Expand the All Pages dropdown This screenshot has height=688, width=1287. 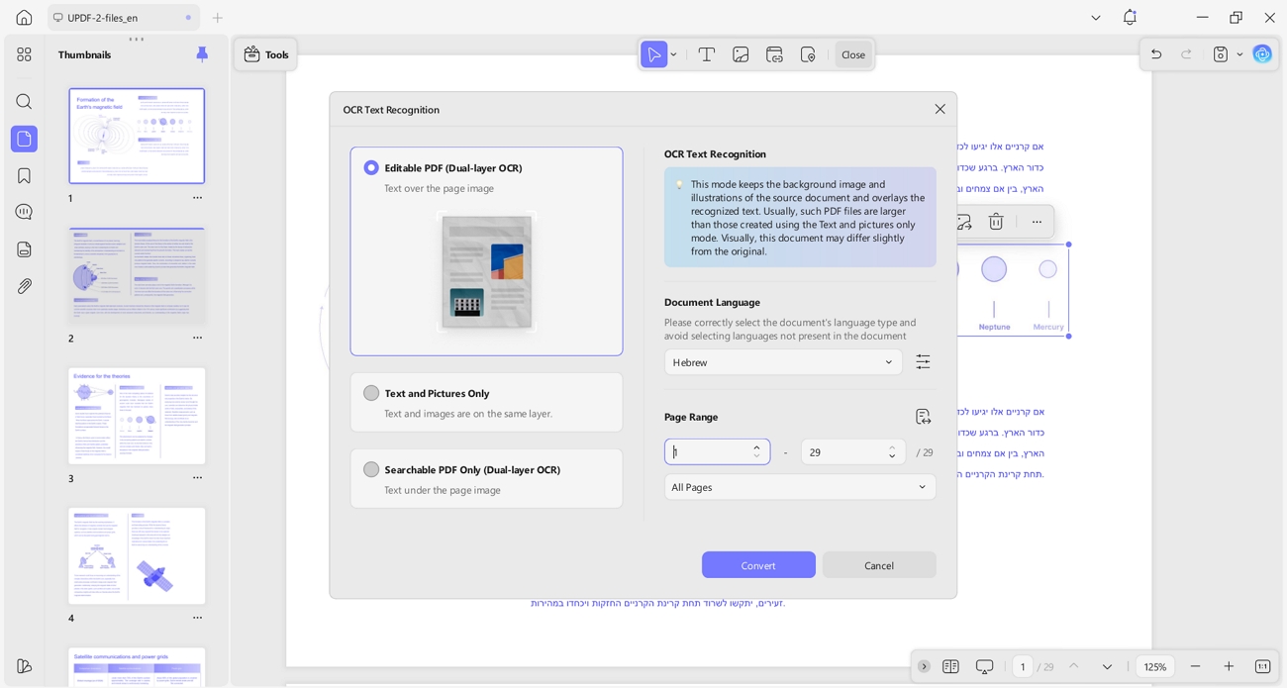click(x=800, y=487)
